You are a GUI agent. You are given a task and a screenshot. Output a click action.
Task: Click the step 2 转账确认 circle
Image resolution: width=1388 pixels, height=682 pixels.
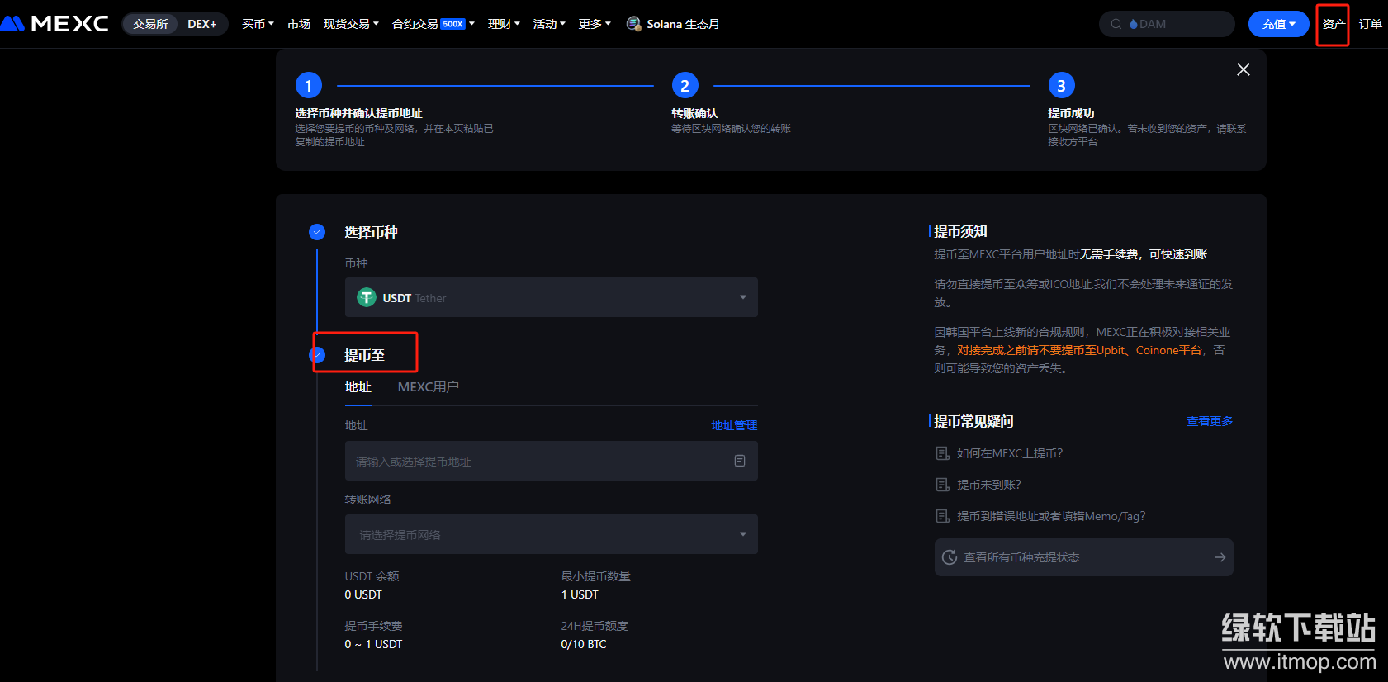(685, 86)
